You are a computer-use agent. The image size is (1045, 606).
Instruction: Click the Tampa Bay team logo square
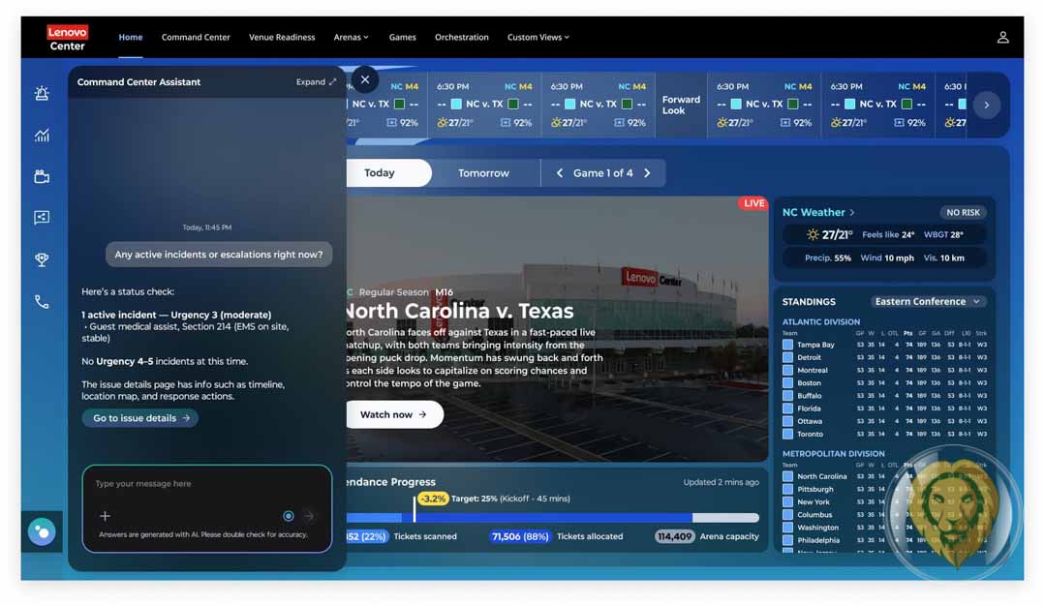787,345
